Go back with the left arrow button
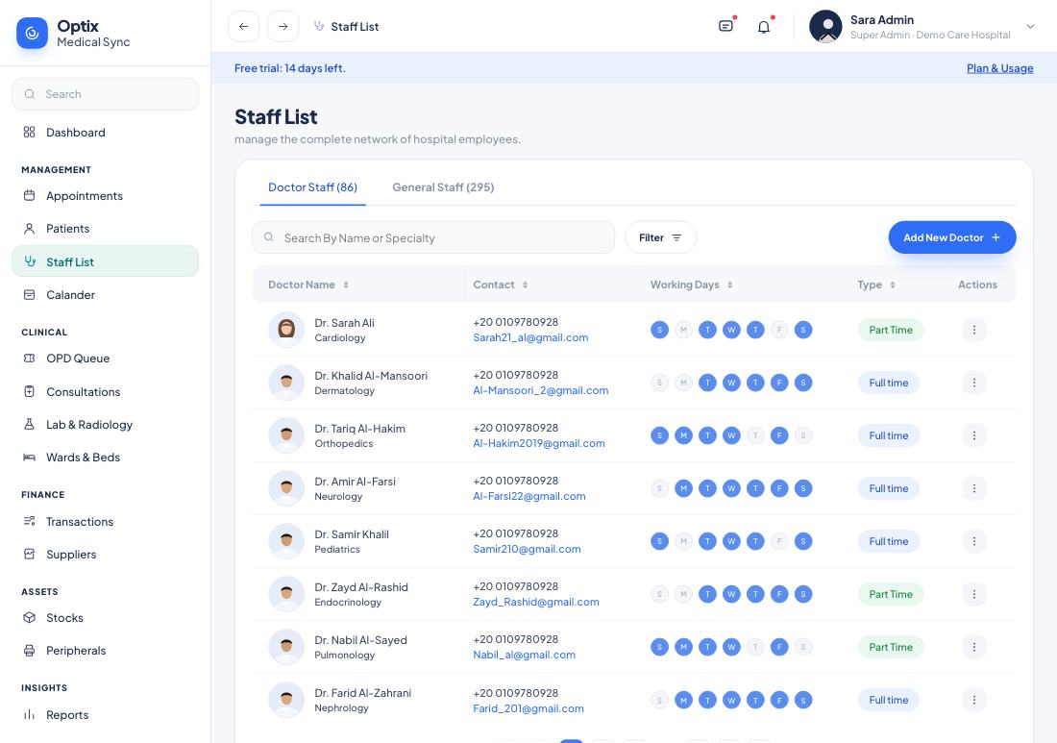The width and height of the screenshot is (1057, 743). click(x=243, y=26)
